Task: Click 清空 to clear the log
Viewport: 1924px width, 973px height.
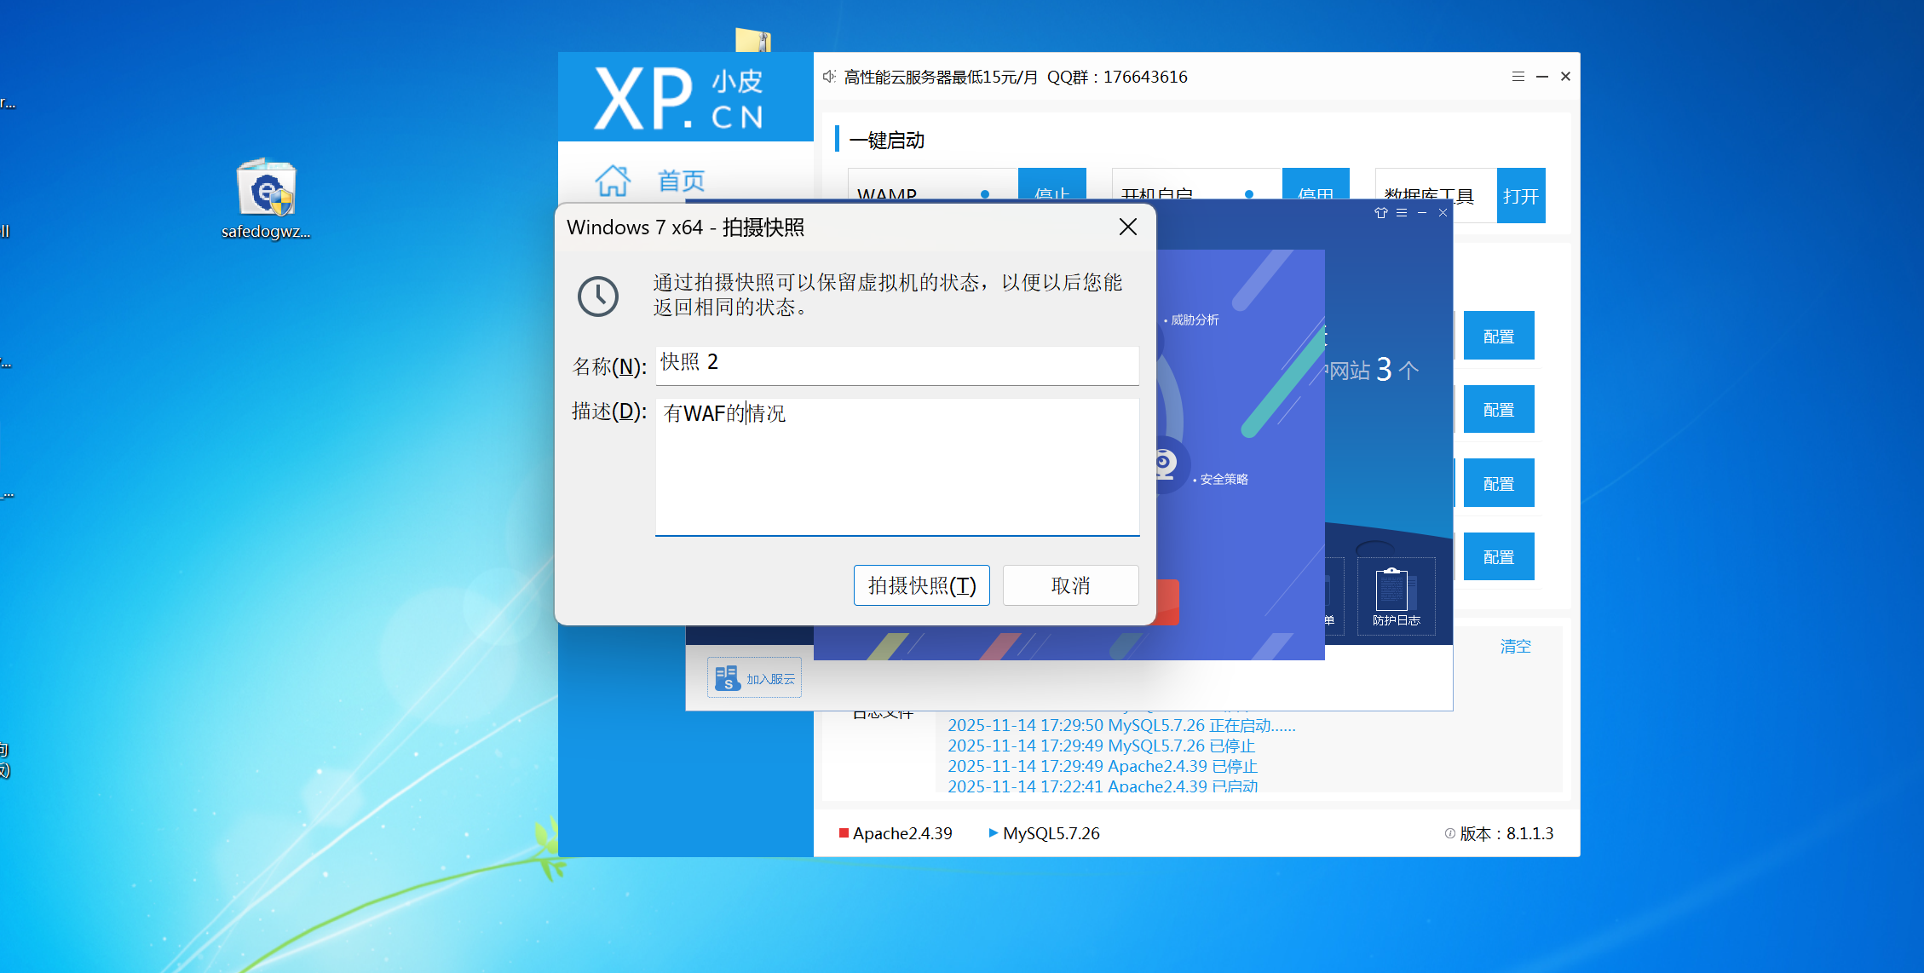Action: tap(1515, 646)
